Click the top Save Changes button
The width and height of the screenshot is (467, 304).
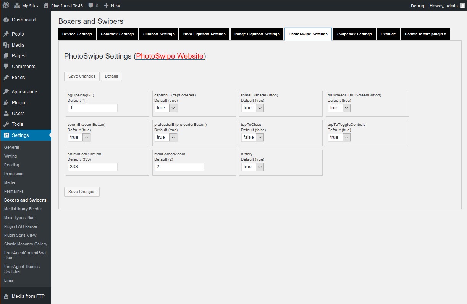[x=82, y=76]
